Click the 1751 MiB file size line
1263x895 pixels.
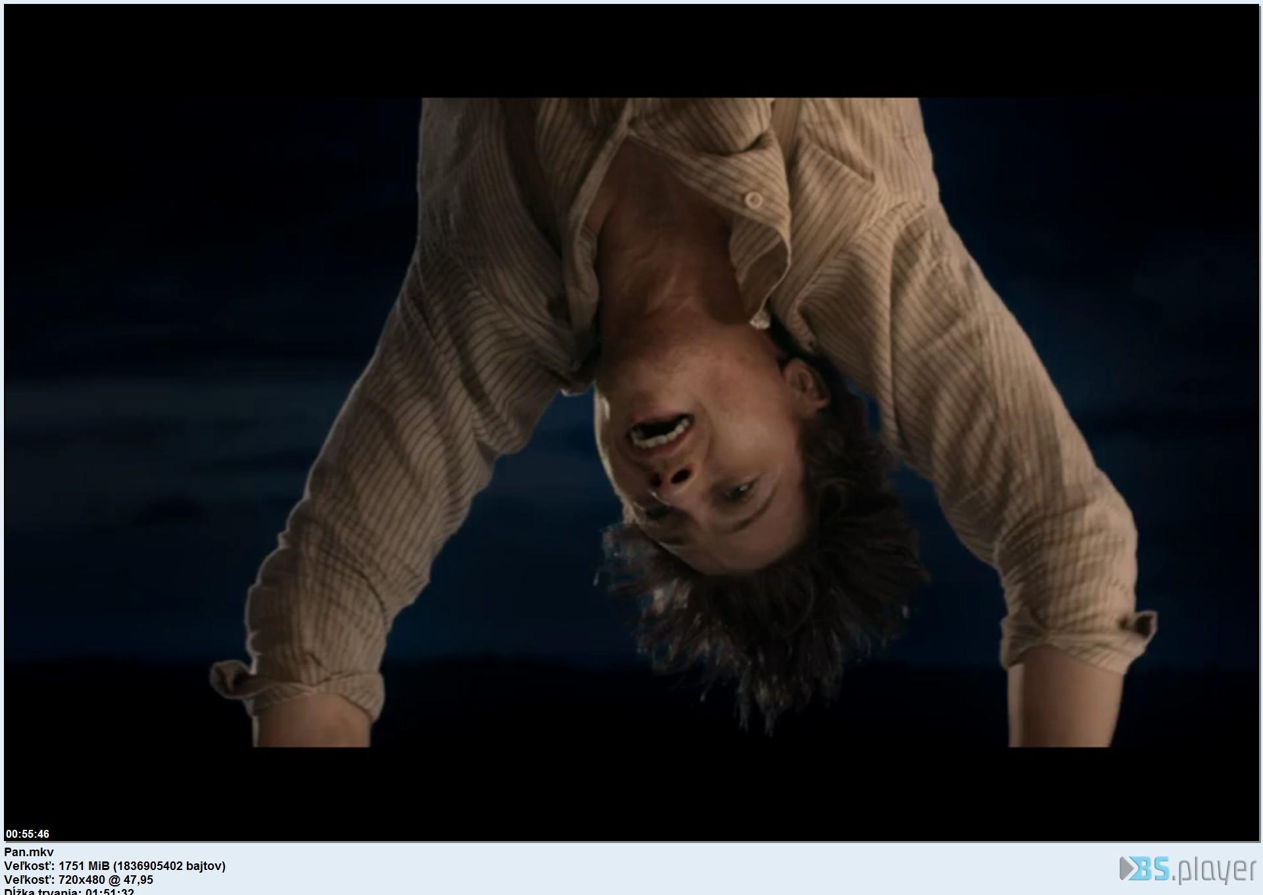click(x=114, y=866)
